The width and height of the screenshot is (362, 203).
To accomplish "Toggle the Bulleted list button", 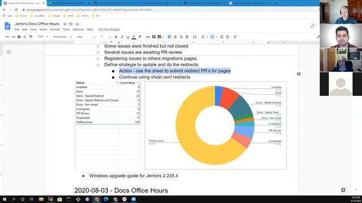I will pyautogui.click(x=213, y=37).
